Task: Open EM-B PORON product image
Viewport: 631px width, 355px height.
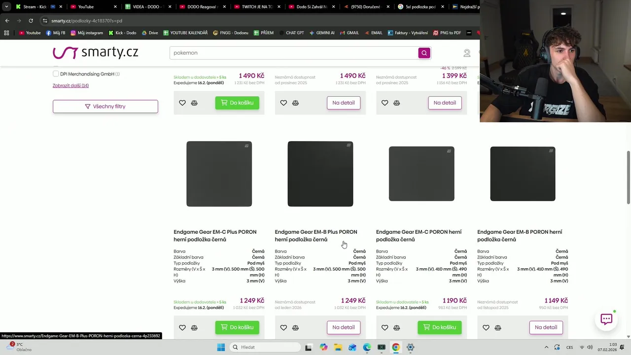Action: click(523, 174)
